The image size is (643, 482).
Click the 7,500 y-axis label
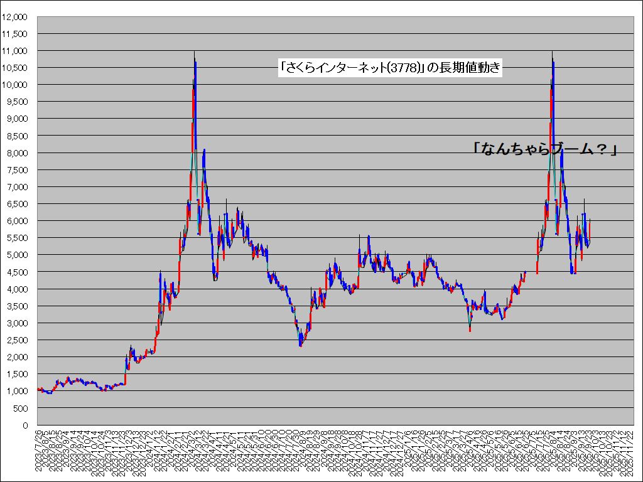[17, 170]
